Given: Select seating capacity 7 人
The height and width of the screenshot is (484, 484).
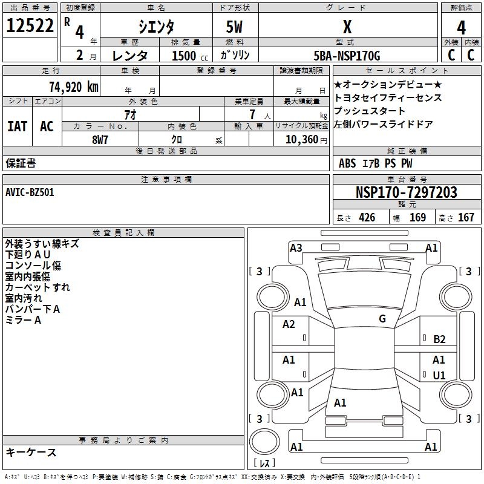Looking at the screenshot, I should point(260,114).
